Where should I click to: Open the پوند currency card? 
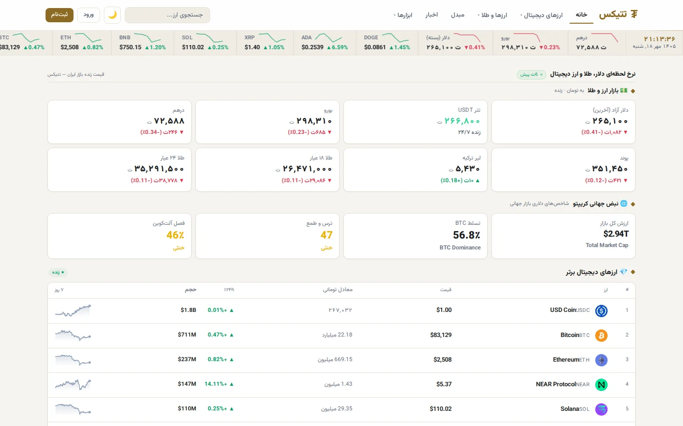click(x=563, y=169)
